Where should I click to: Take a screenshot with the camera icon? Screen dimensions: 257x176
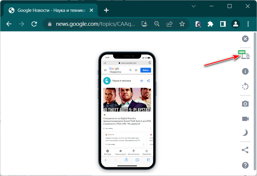click(x=245, y=104)
